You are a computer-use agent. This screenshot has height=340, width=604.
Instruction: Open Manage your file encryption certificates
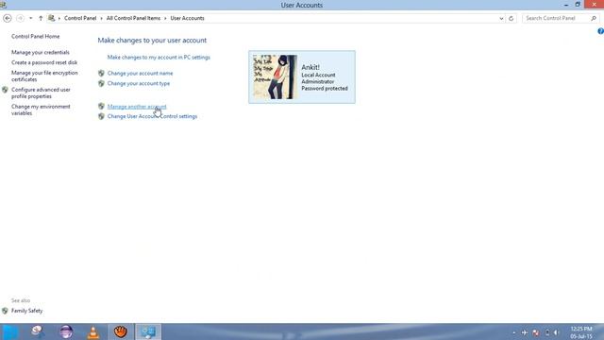point(44,76)
